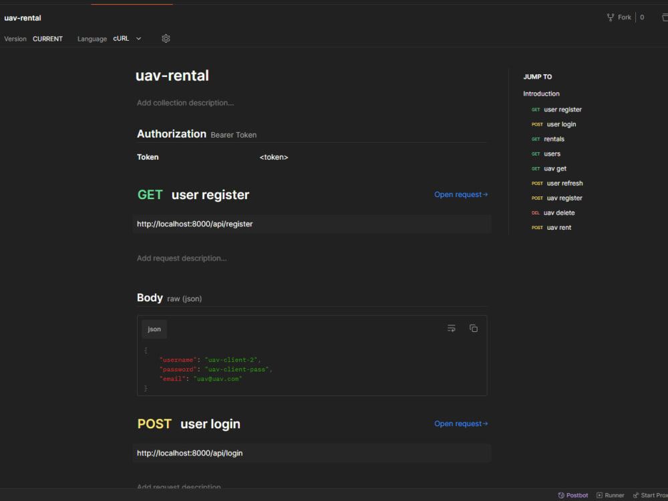
Task: Jump to GET rentals
Action: tap(548, 139)
